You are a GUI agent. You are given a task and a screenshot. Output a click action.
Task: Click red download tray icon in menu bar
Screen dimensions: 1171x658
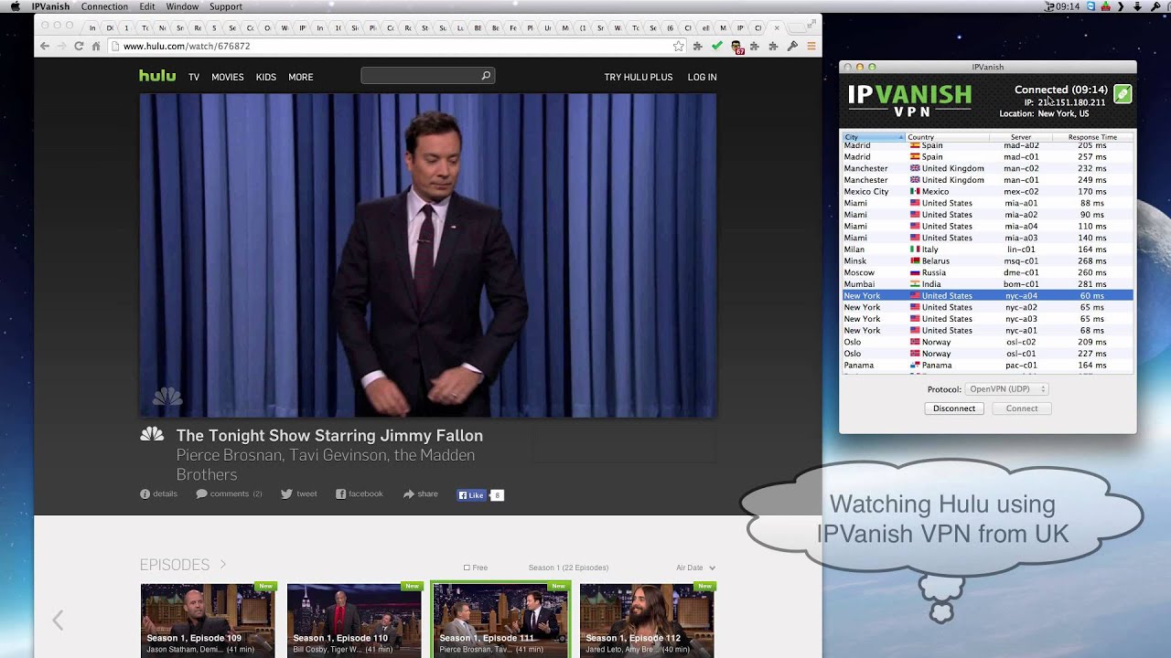click(1106, 6)
